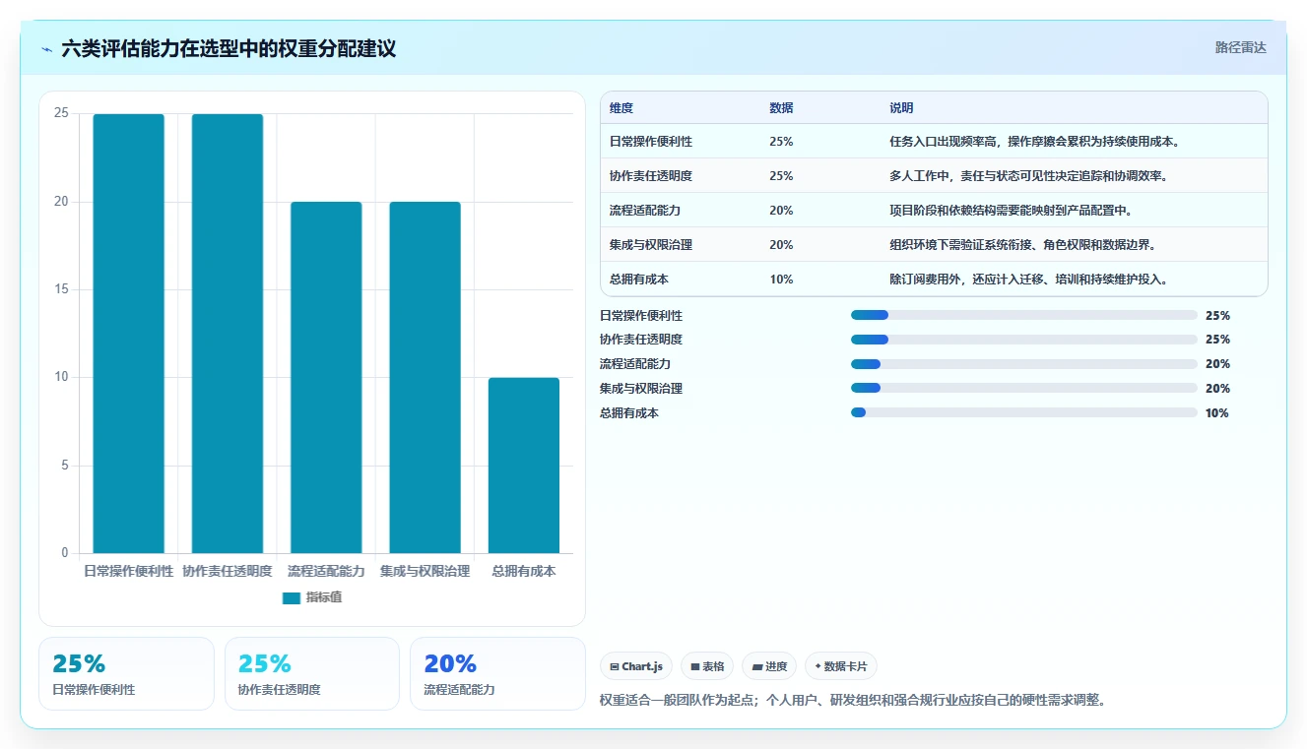Click progress list label 总拥有成本
The image size is (1307, 749).
629,413
